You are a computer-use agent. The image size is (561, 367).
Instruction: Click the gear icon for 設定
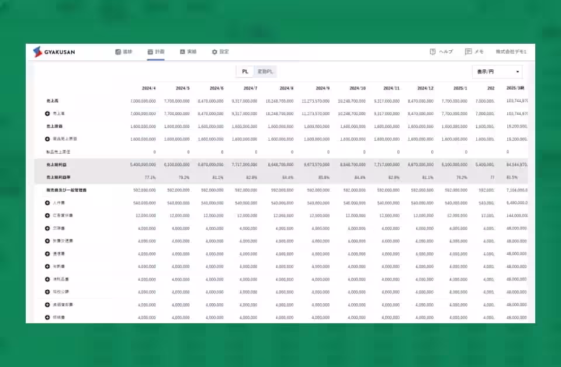click(x=214, y=52)
